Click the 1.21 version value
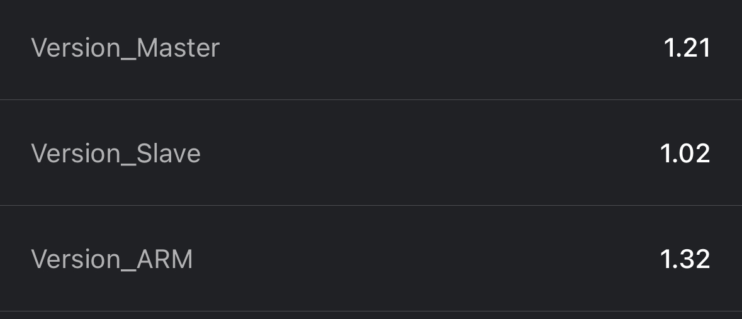 point(687,48)
